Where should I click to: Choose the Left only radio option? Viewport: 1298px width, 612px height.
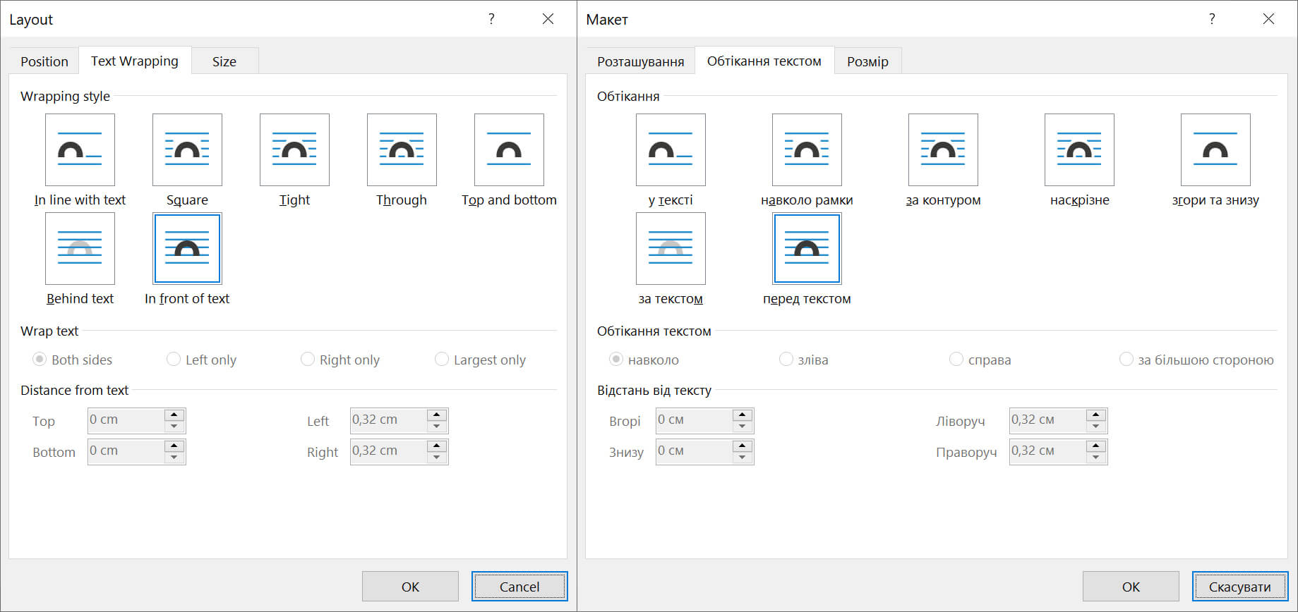[174, 360]
